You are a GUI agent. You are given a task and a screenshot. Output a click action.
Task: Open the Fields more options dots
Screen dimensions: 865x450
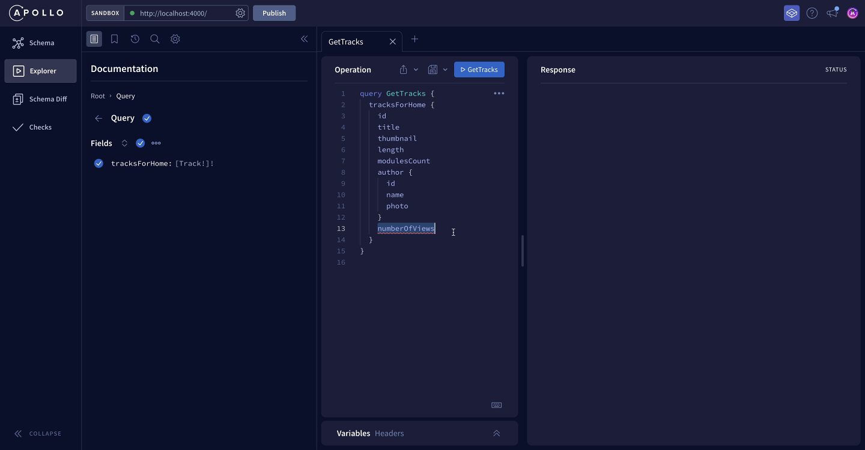pyautogui.click(x=156, y=143)
